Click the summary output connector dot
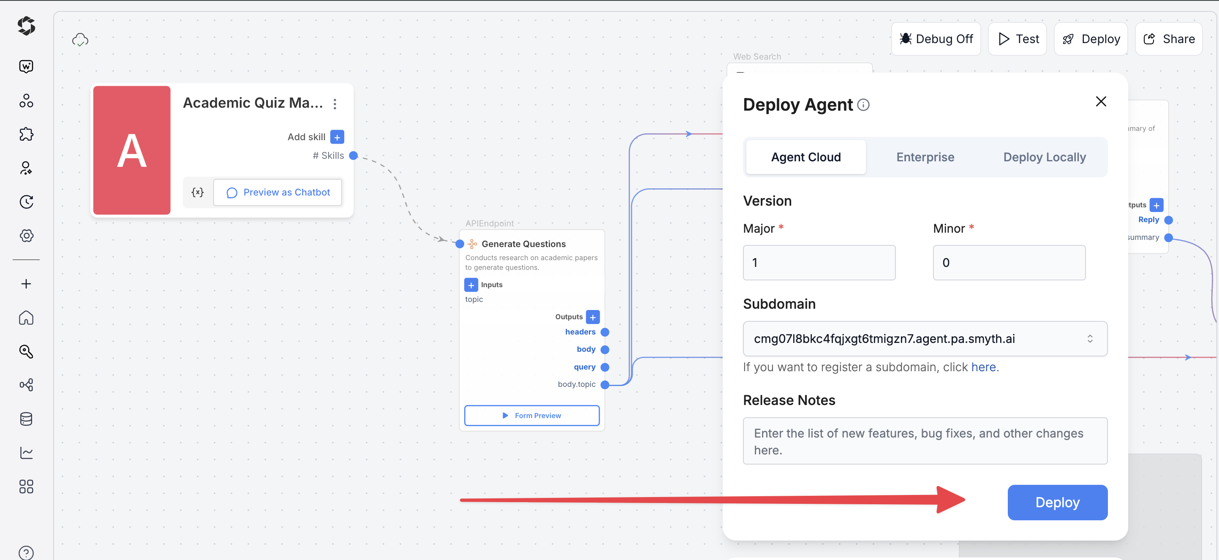 1168,238
